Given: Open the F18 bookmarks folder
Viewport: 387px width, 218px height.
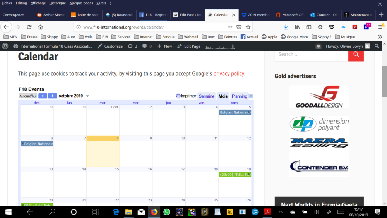Looking at the screenshot, I should 102,37.
